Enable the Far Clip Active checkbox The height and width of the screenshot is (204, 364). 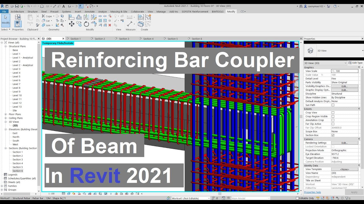tap(333, 124)
